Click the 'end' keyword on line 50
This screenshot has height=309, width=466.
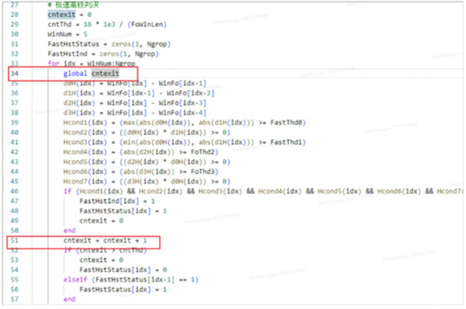(69, 231)
